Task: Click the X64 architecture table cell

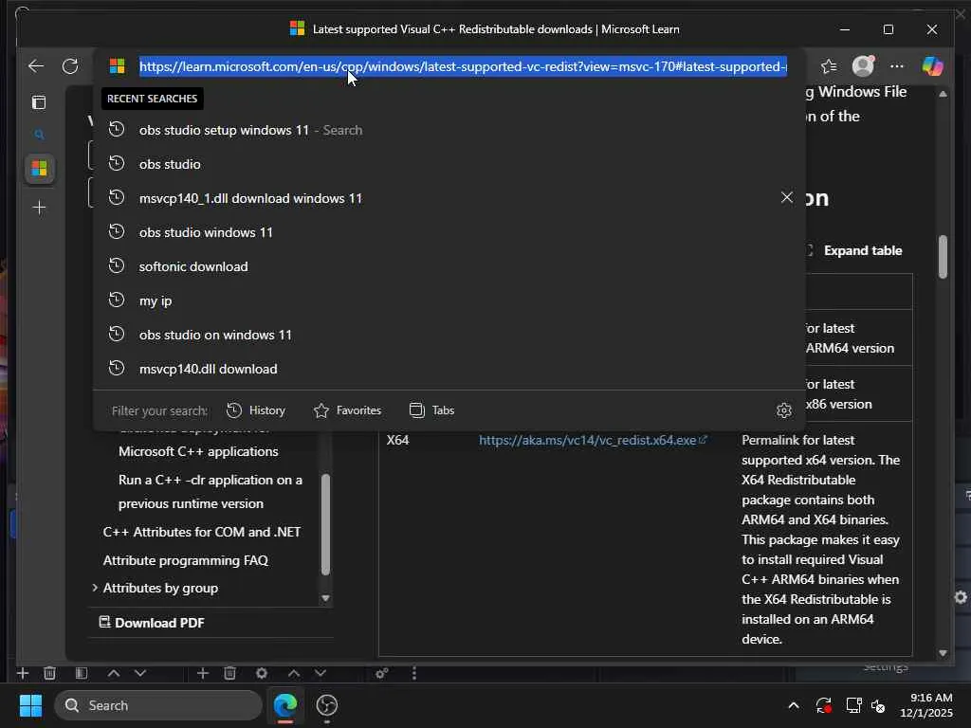Action: click(397, 440)
